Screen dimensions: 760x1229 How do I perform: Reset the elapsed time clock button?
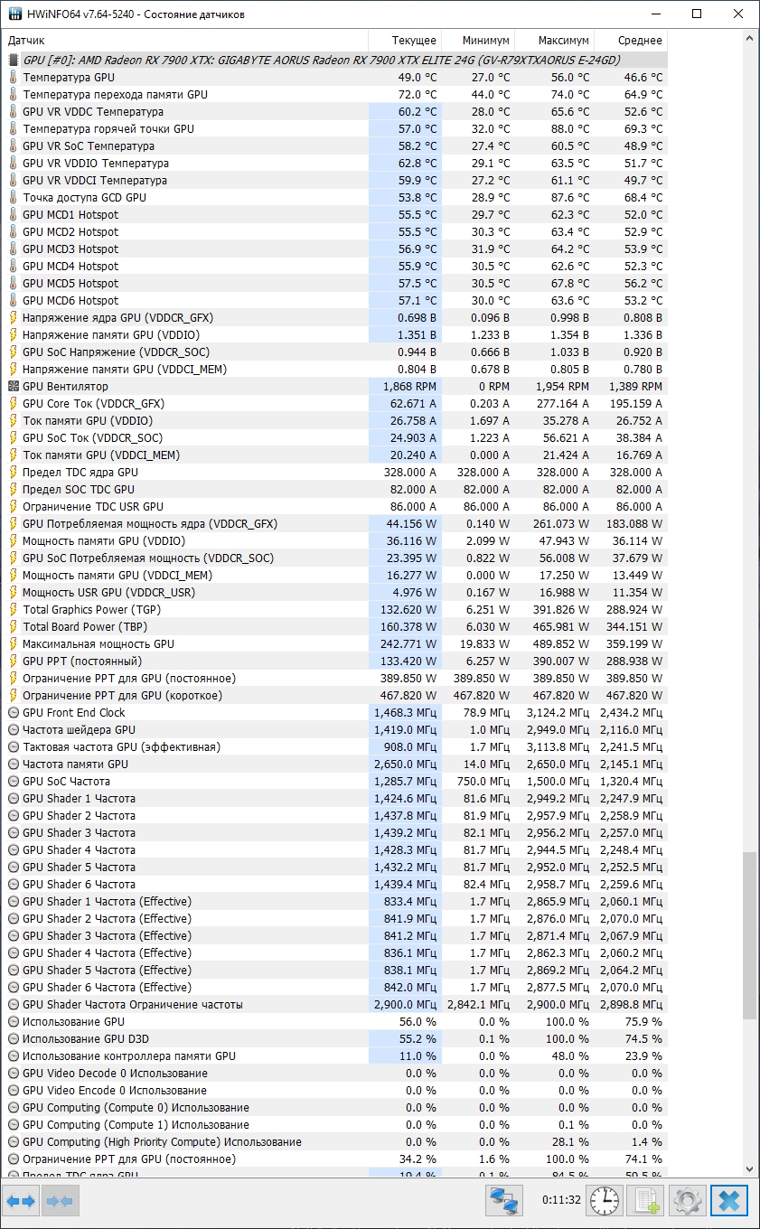(605, 1201)
